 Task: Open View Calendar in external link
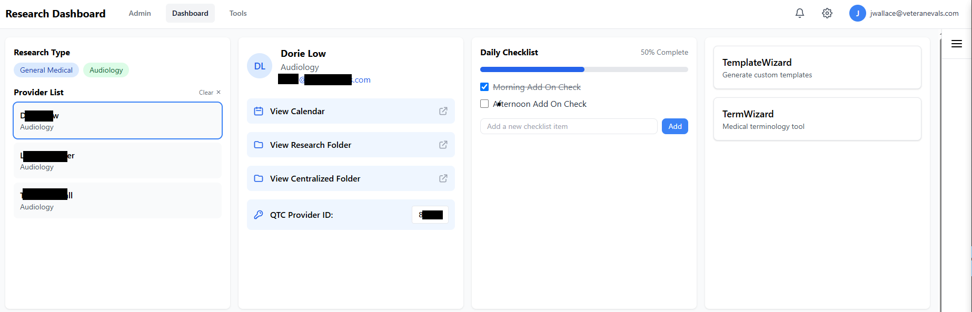443,111
